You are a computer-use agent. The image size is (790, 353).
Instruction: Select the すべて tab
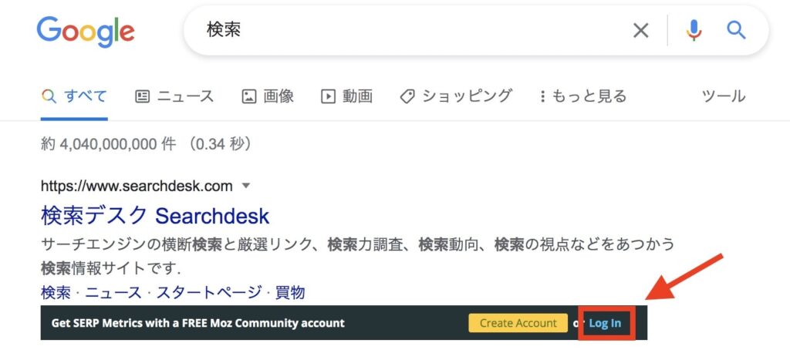(74, 96)
